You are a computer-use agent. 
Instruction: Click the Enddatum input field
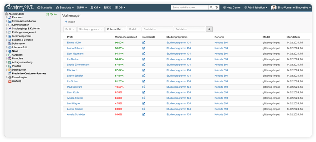pyautogui.click(x=189, y=29)
